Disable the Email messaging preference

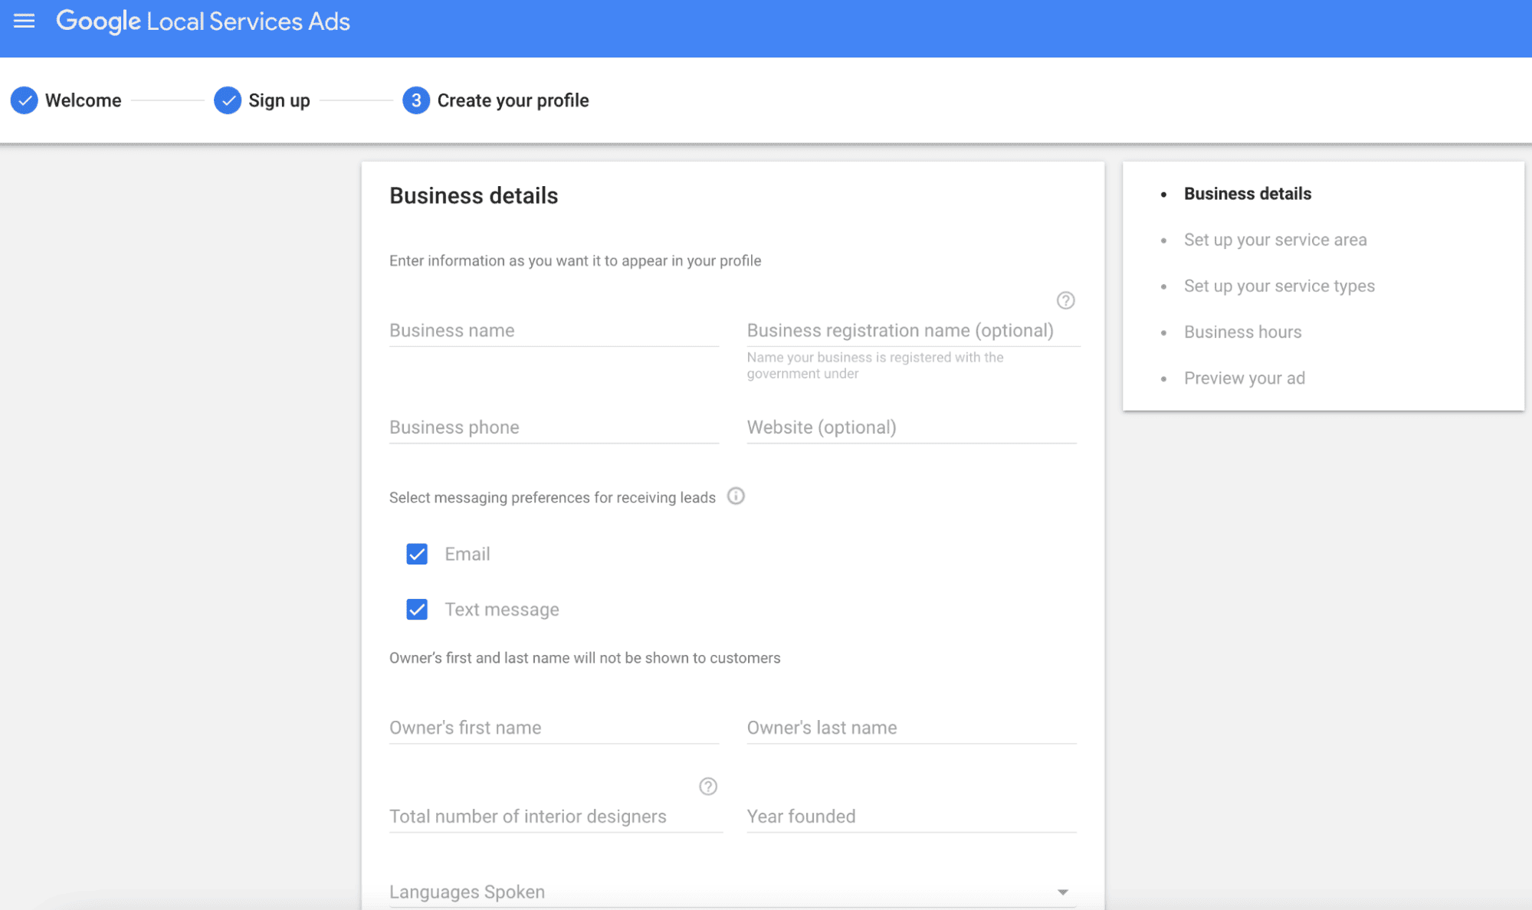pyautogui.click(x=416, y=554)
